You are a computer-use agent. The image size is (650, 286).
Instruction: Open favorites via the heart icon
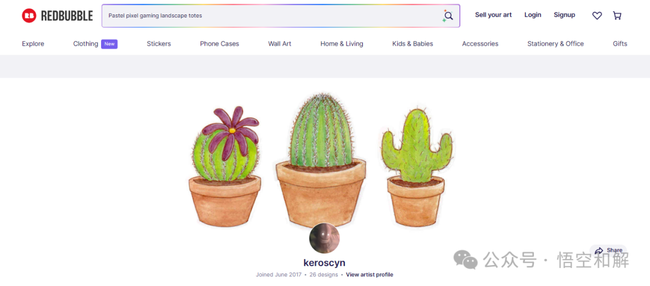tap(597, 16)
